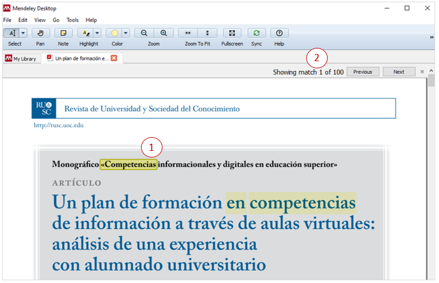Zoom in with the plus magnifier
The height and width of the screenshot is (283, 439).
(164, 33)
